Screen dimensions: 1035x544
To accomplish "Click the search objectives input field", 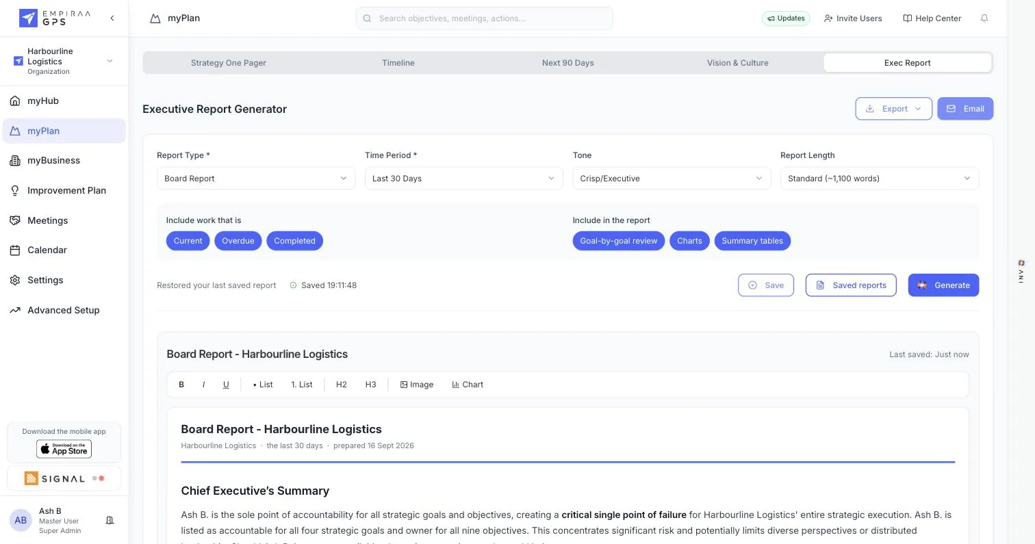I will (x=484, y=18).
